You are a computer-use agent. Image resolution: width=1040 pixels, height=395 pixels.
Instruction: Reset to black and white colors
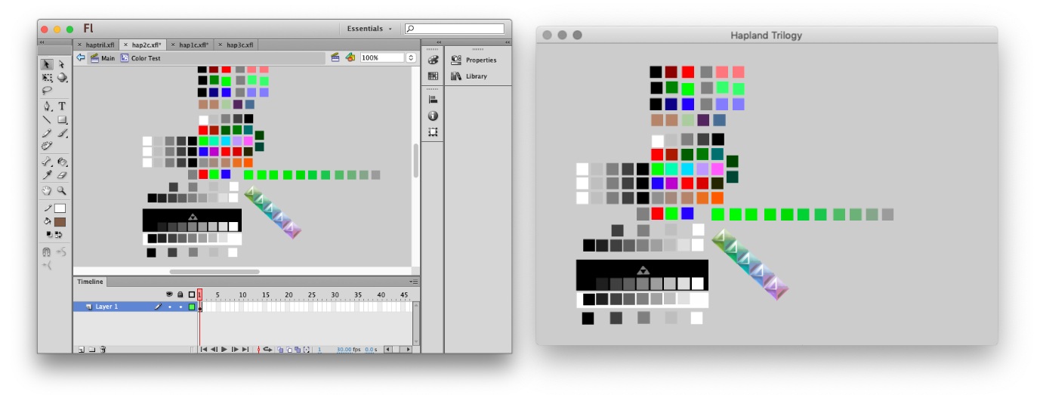pos(49,235)
